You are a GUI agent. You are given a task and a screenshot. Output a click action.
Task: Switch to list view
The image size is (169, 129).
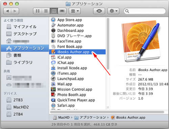46,11
